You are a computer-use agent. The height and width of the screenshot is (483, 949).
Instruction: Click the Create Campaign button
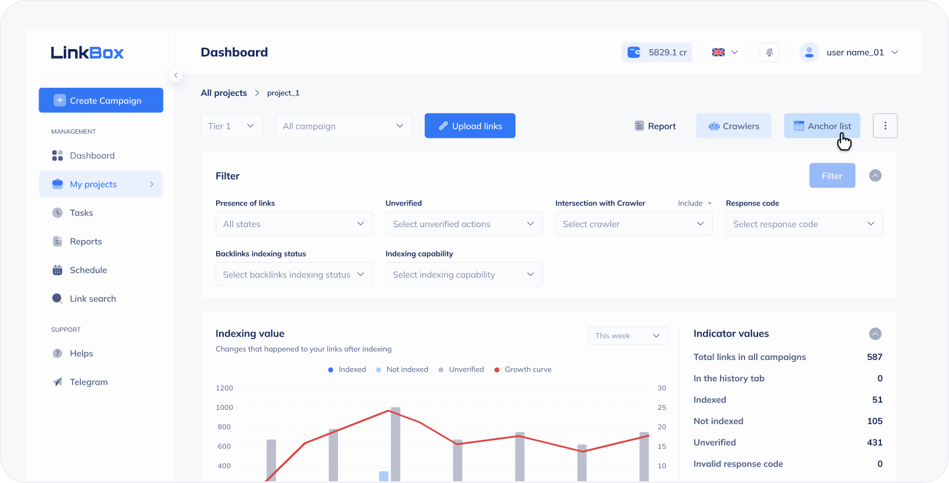[x=101, y=100]
